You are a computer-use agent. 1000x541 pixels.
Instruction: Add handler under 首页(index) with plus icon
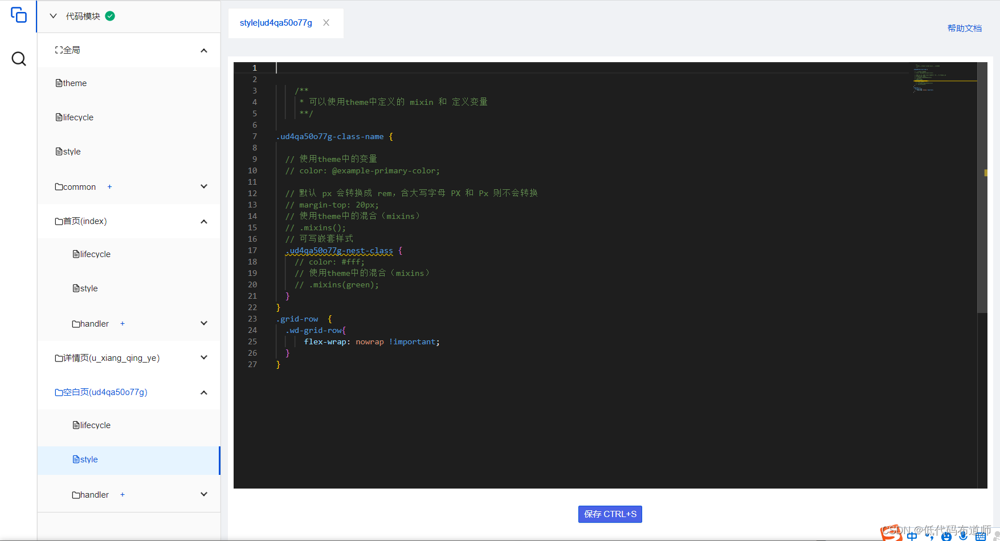[x=122, y=324]
